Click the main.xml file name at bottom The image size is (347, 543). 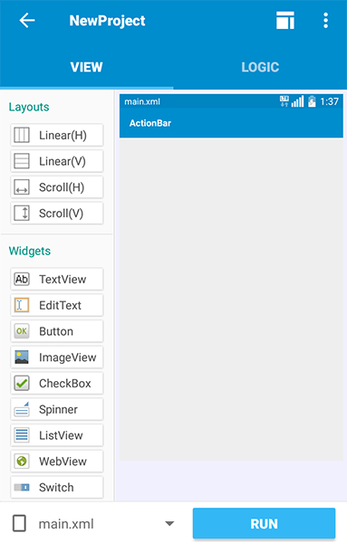[x=66, y=524]
